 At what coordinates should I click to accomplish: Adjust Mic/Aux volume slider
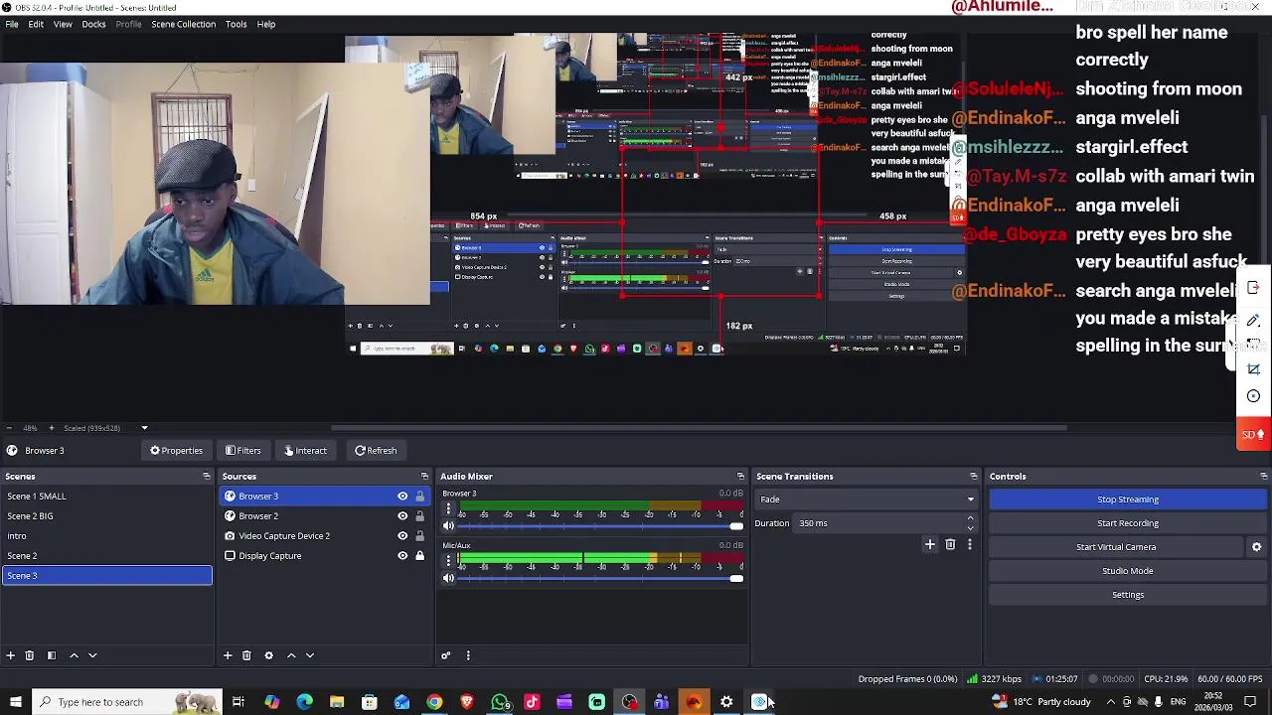pos(600,578)
